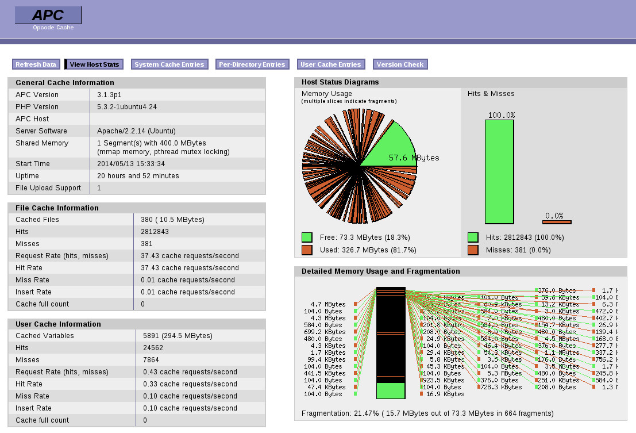This screenshot has height=433, width=636.
Task: Click Cached Files value 380 (10.5 MBytes)
Action: point(173,220)
